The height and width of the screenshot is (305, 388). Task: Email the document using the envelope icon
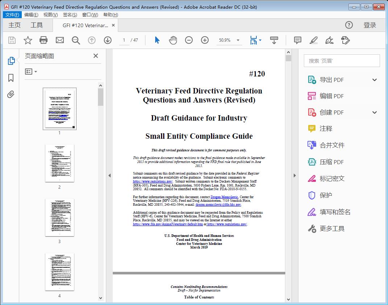[x=59, y=40]
